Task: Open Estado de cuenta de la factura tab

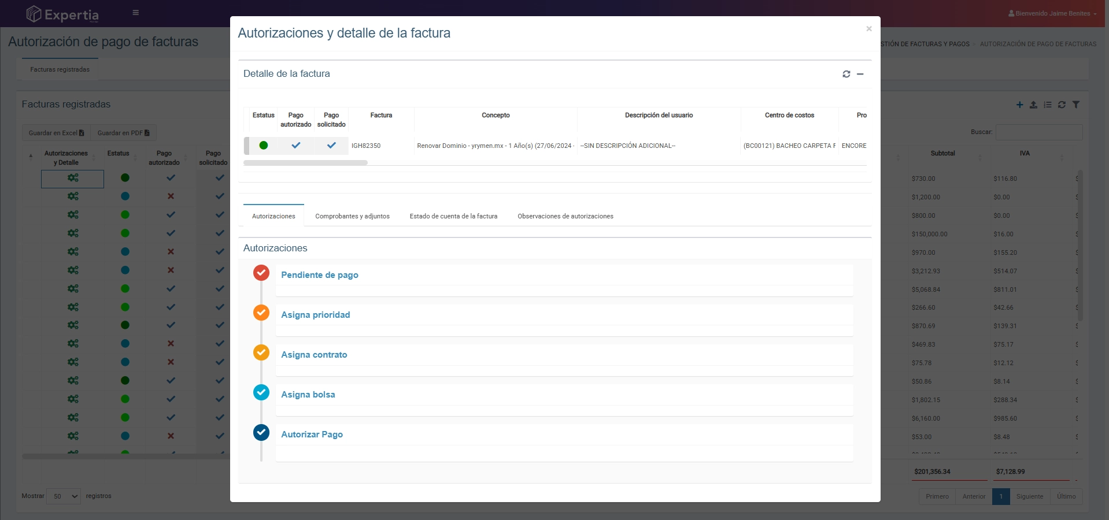Action: tap(453, 216)
